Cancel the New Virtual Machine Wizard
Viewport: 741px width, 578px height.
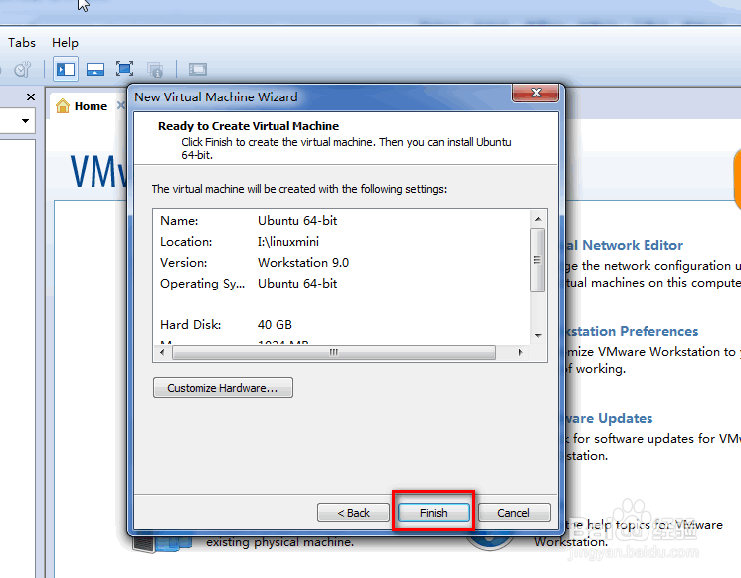pos(514,512)
